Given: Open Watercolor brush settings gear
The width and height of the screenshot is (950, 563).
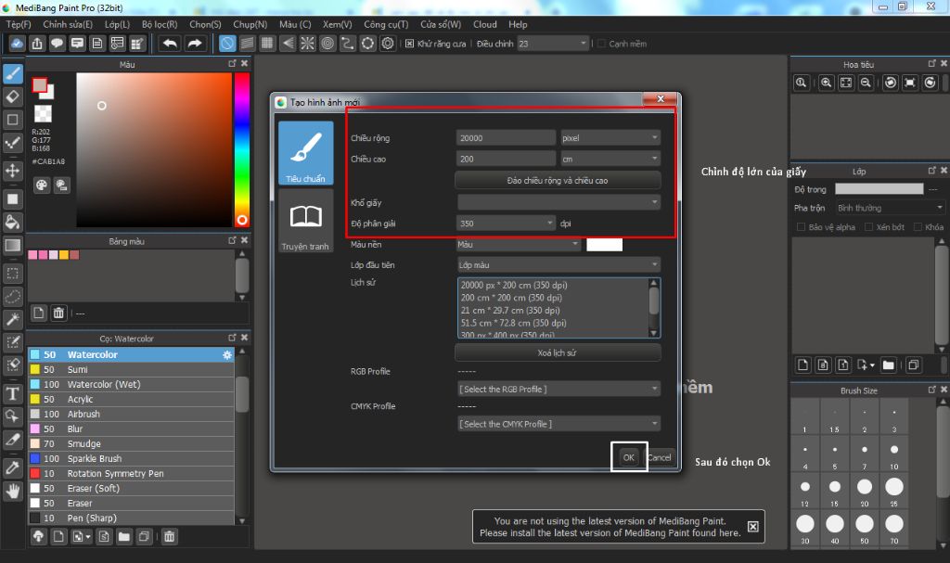Looking at the screenshot, I should pyautogui.click(x=227, y=355).
